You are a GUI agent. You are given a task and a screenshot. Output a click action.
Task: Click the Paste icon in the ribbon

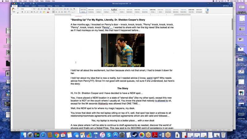13,9
